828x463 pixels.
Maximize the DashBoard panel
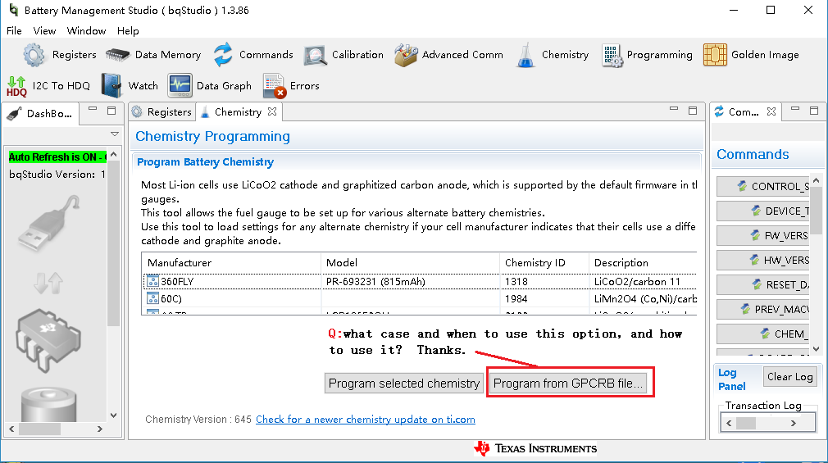point(111,111)
